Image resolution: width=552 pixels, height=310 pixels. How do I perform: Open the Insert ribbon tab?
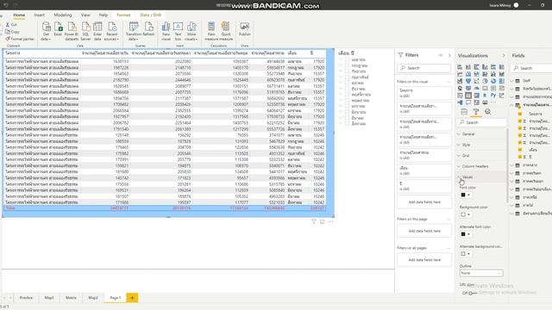(x=40, y=15)
